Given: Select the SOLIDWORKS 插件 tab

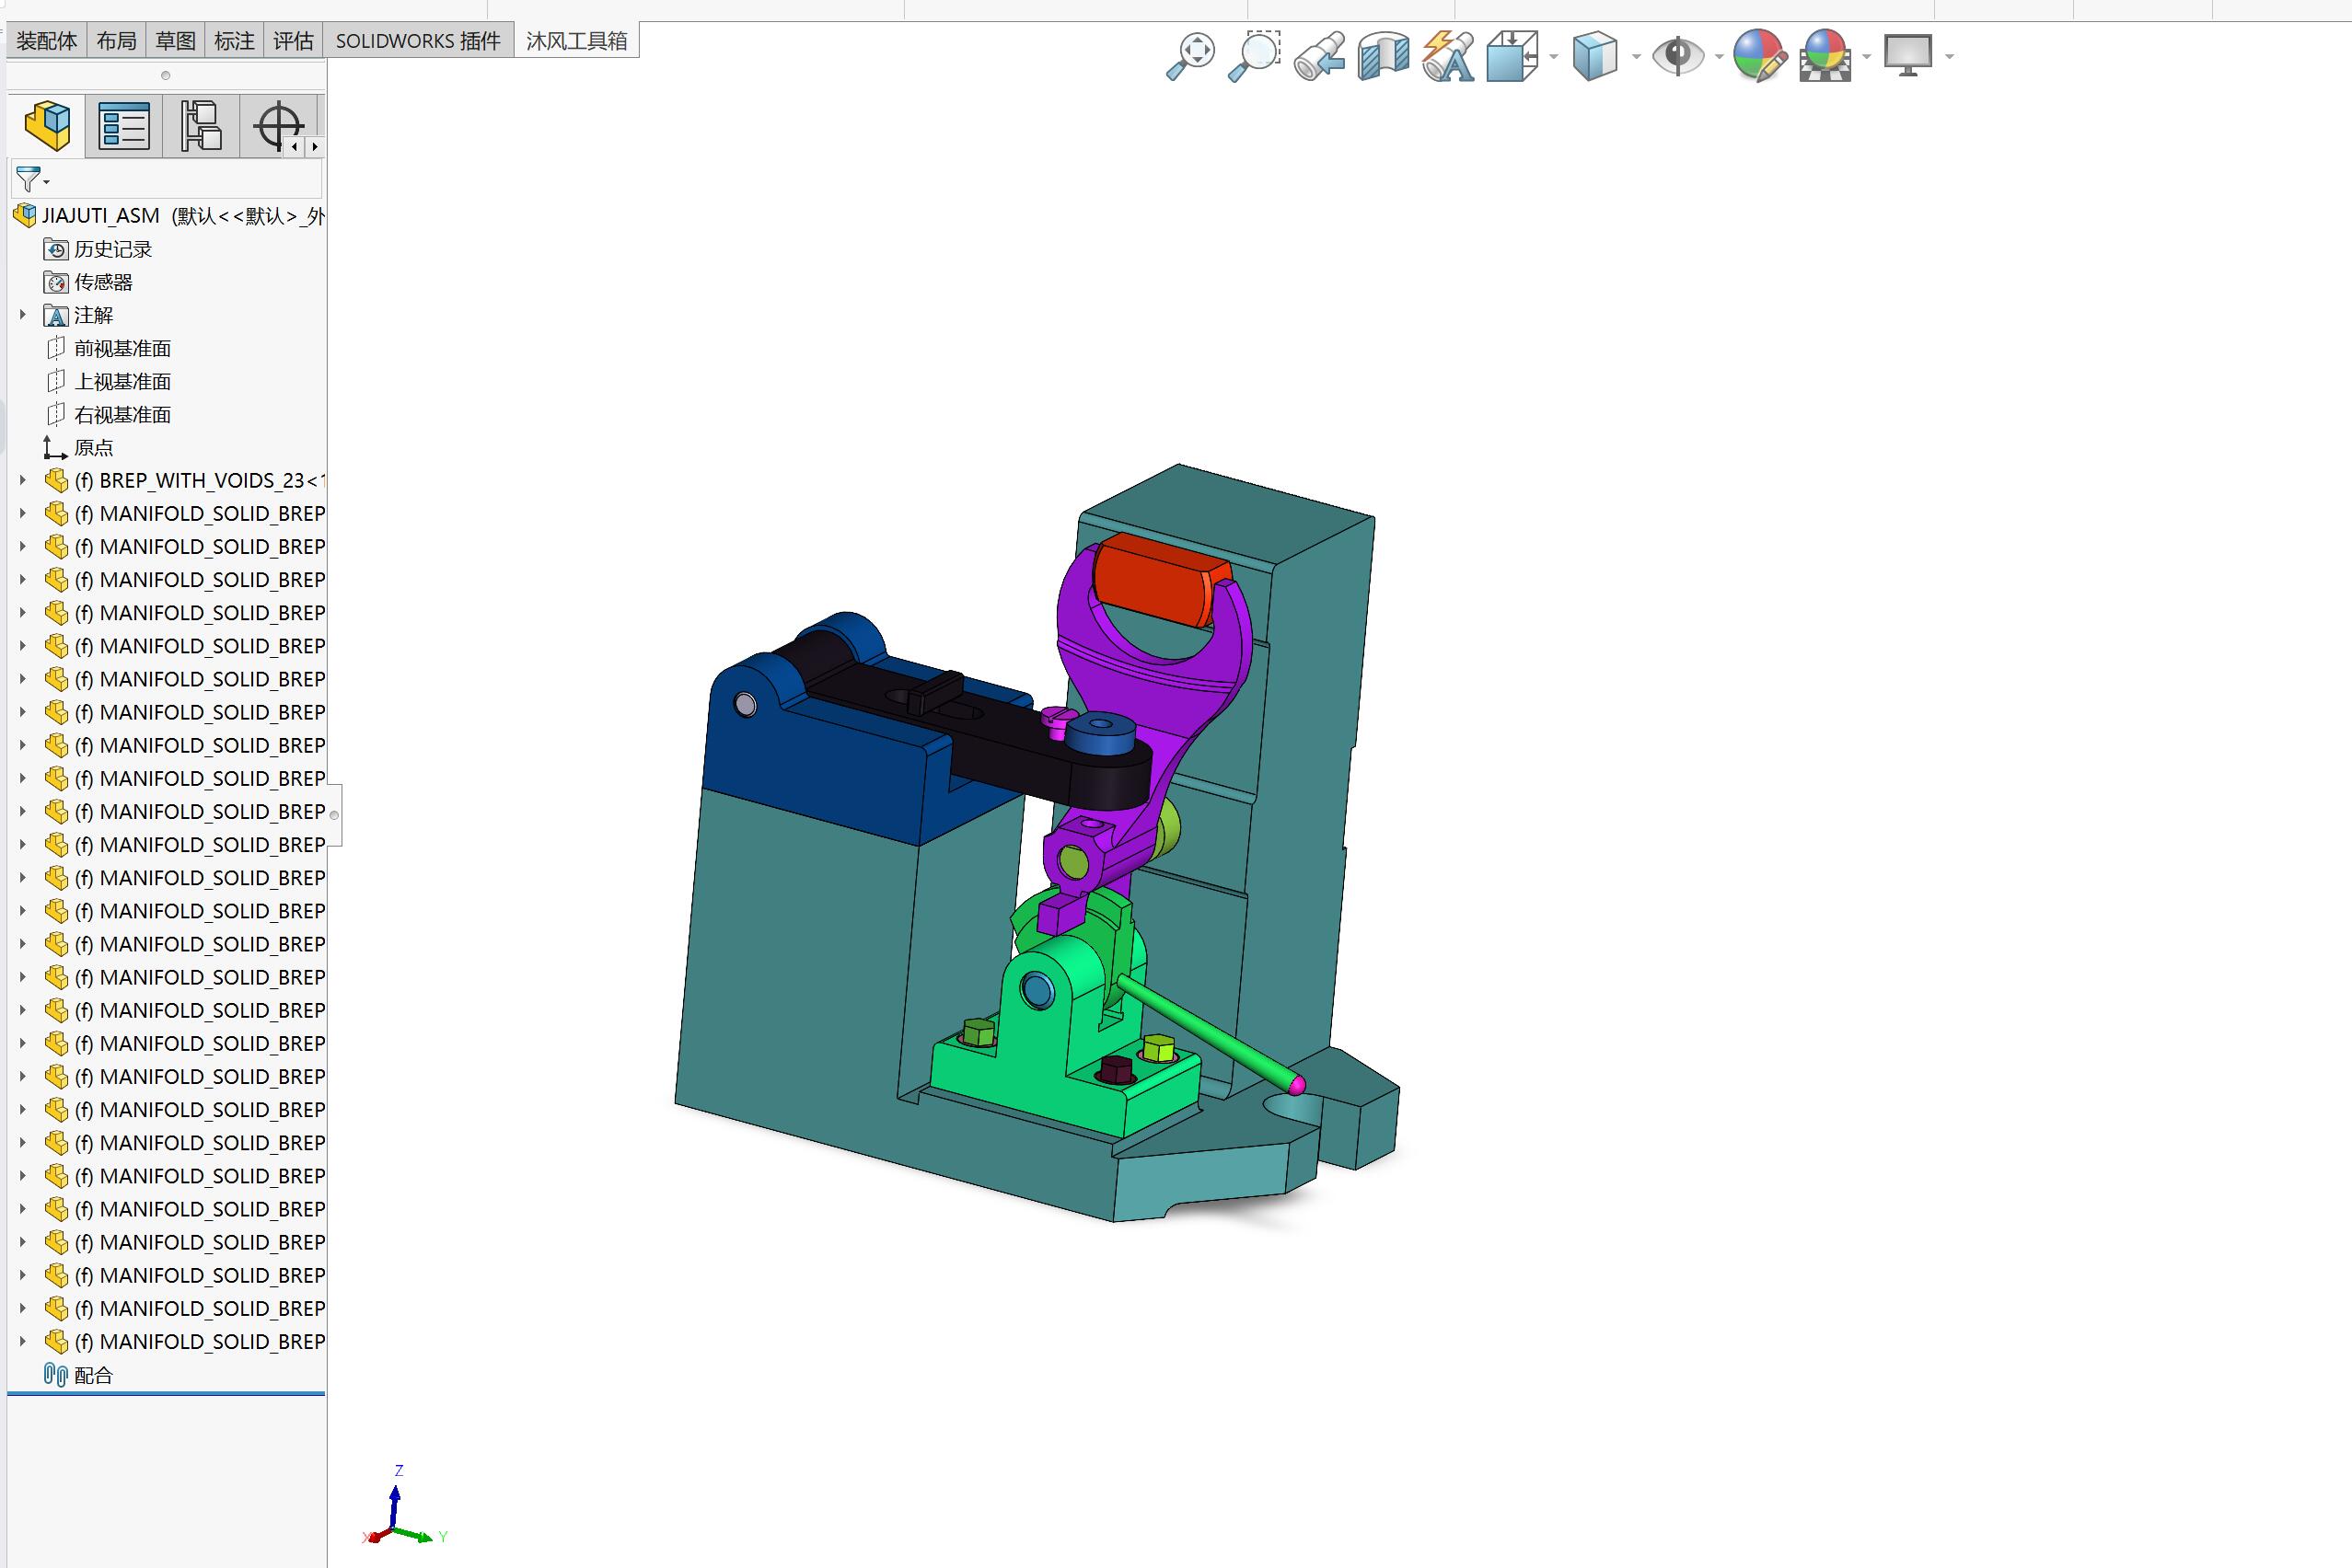Looking at the screenshot, I should click(x=418, y=41).
